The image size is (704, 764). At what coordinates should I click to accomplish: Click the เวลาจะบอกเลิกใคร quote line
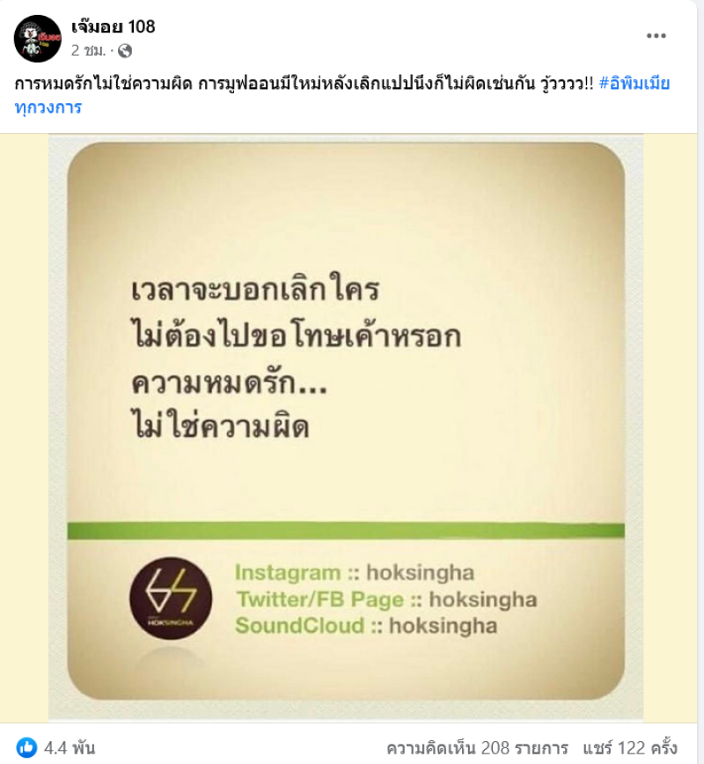(255, 289)
